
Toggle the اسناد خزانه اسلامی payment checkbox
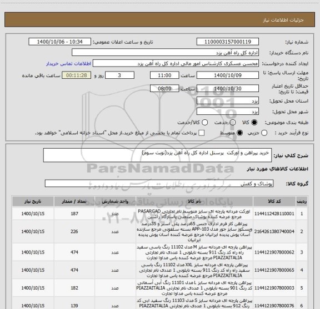coord(202,133)
